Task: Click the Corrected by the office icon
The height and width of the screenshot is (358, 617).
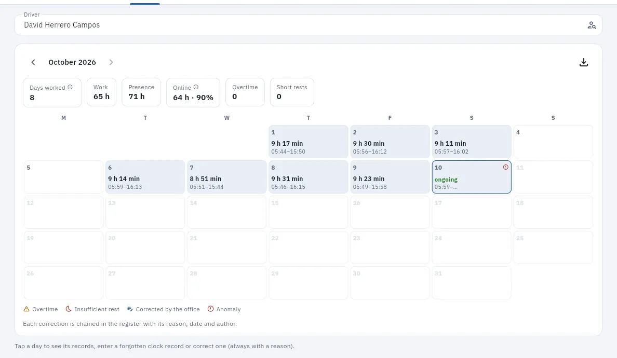Action: tap(130, 309)
